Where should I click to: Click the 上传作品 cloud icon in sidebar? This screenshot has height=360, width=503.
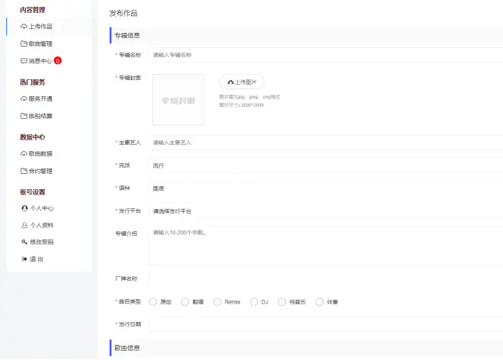point(24,27)
